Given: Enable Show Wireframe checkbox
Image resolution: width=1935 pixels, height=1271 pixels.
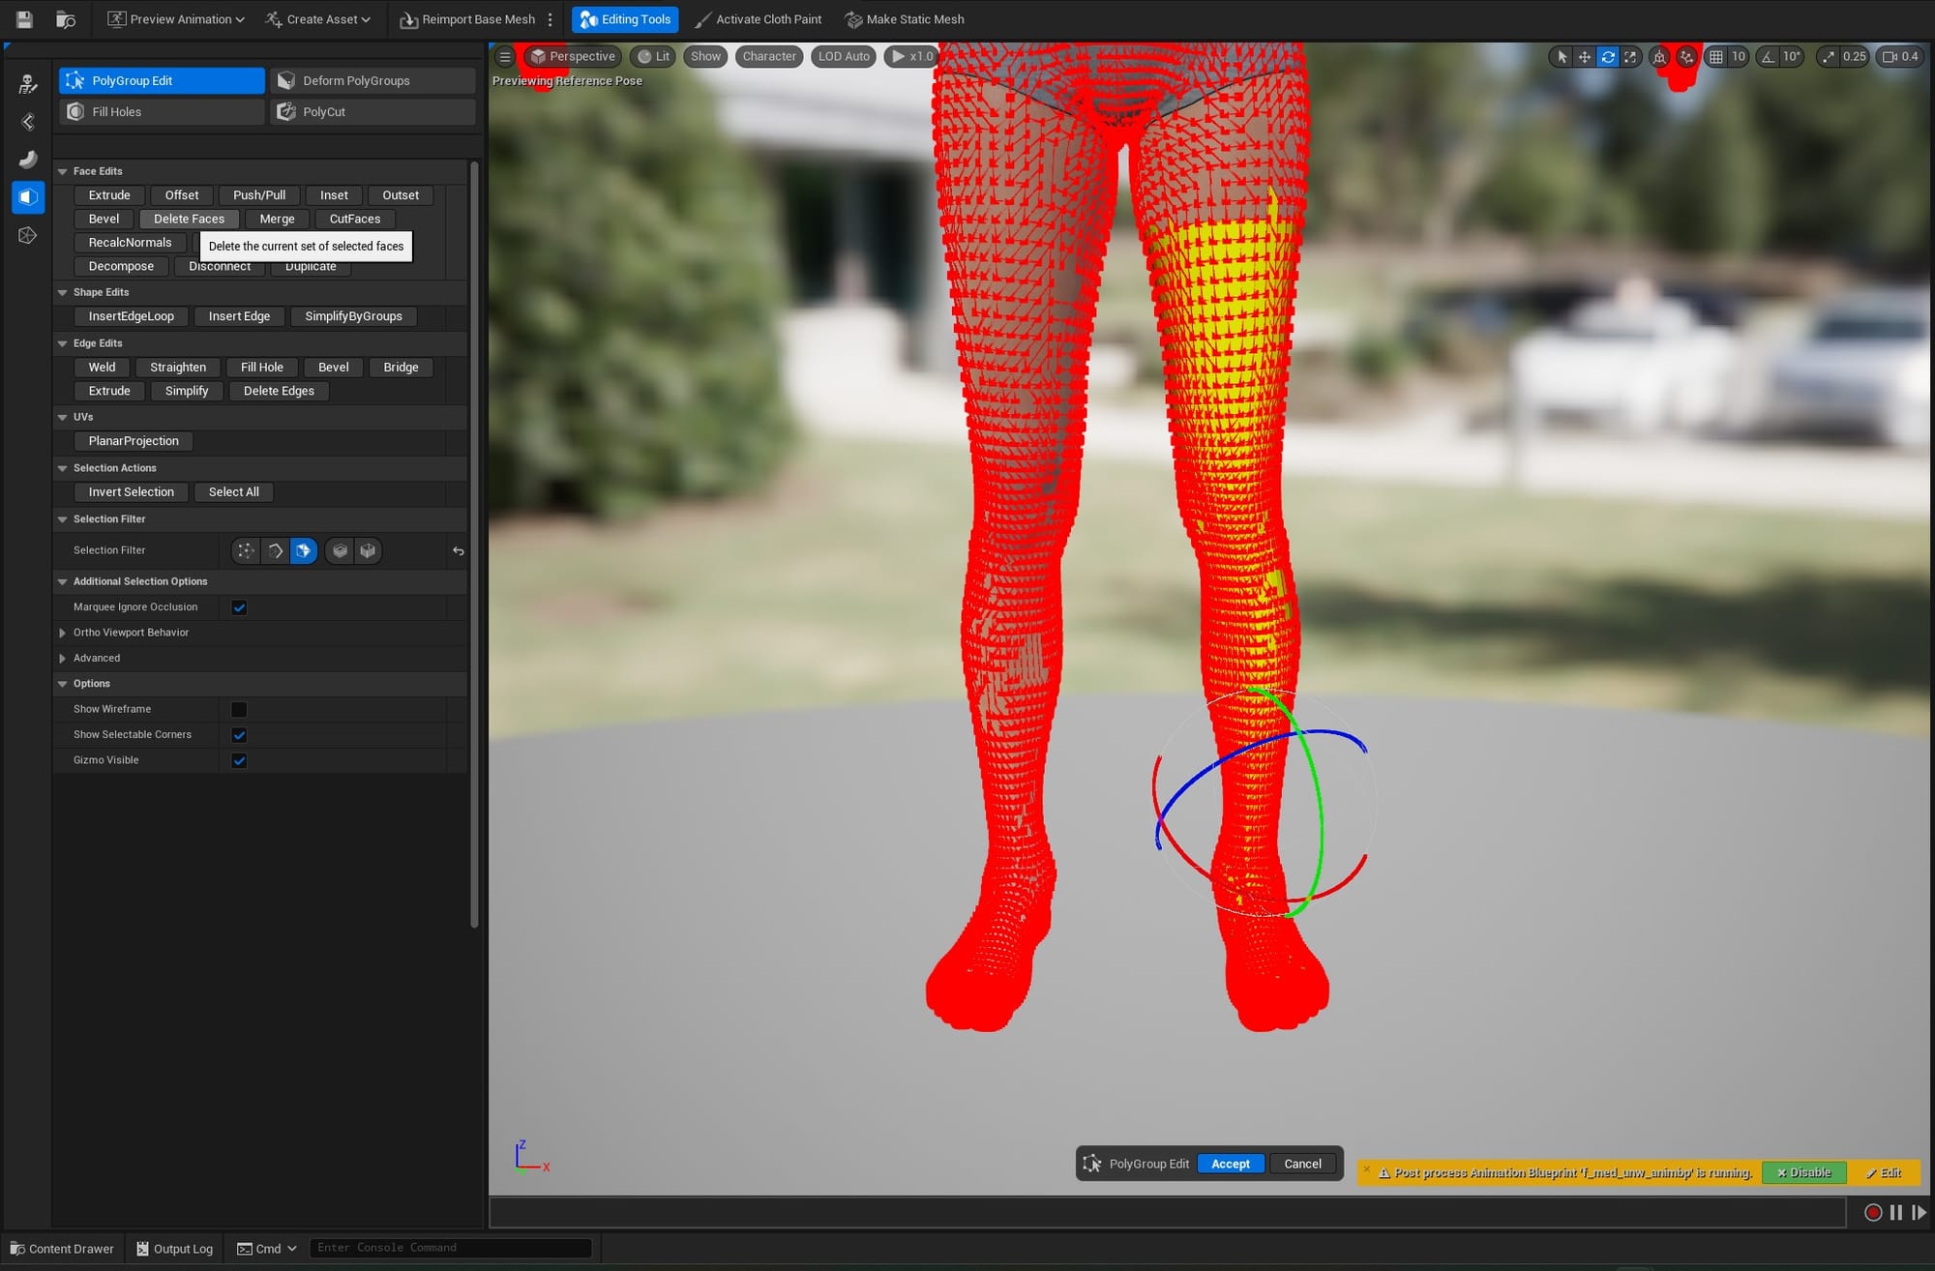Looking at the screenshot, I should pos(239,709).
